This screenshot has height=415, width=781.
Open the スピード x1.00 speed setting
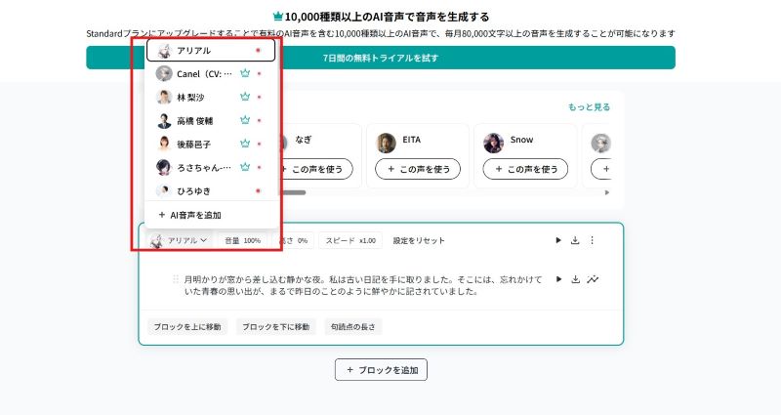tap(350, 240)
